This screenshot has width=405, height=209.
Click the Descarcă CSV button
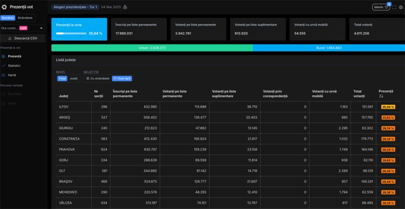[x=22, y=38]
